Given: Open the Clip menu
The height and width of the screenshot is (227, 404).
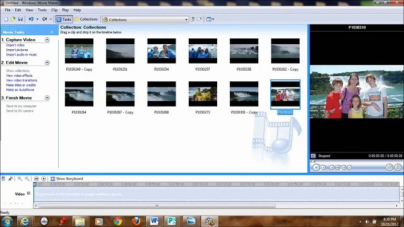Looking at the screenshot, I should click(54, 10).
